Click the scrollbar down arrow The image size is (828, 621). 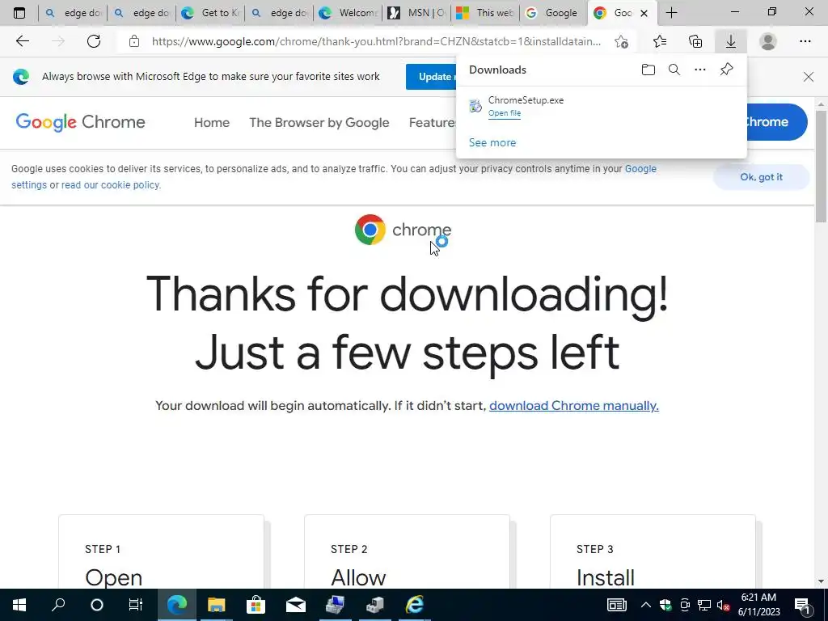pyautogui.click(x=821, y=581)
